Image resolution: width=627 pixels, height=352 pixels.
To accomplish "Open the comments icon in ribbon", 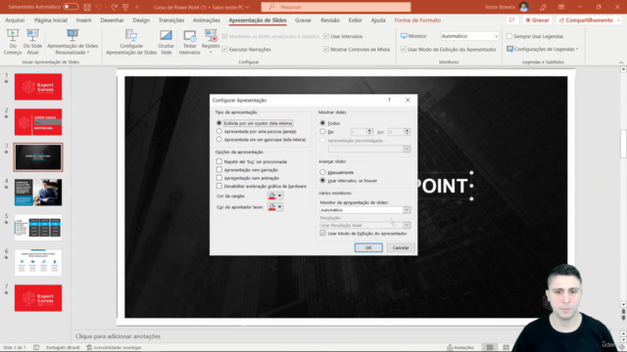I will click(x=511, y=20).
